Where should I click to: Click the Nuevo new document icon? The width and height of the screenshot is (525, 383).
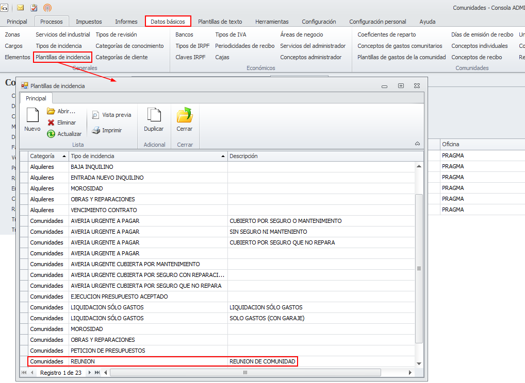(x=32, y=115)
